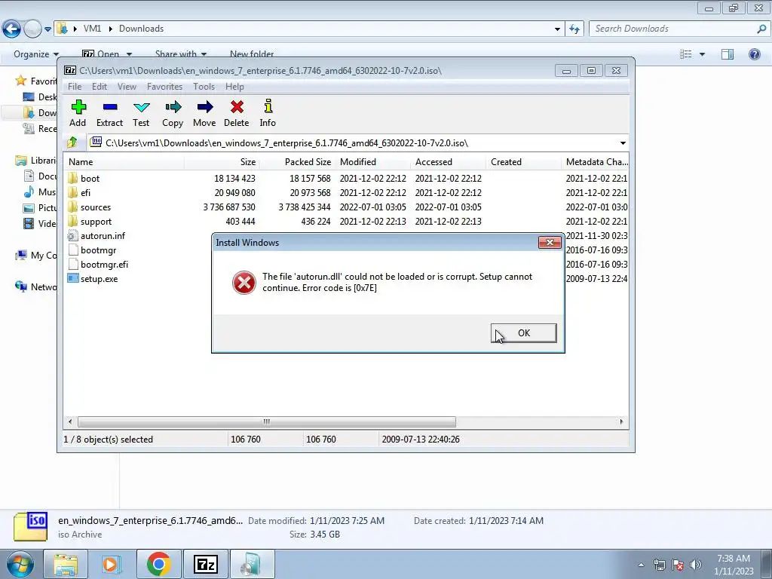
Task: Open Explorer help icon
Action: click(x=754, y=54)
